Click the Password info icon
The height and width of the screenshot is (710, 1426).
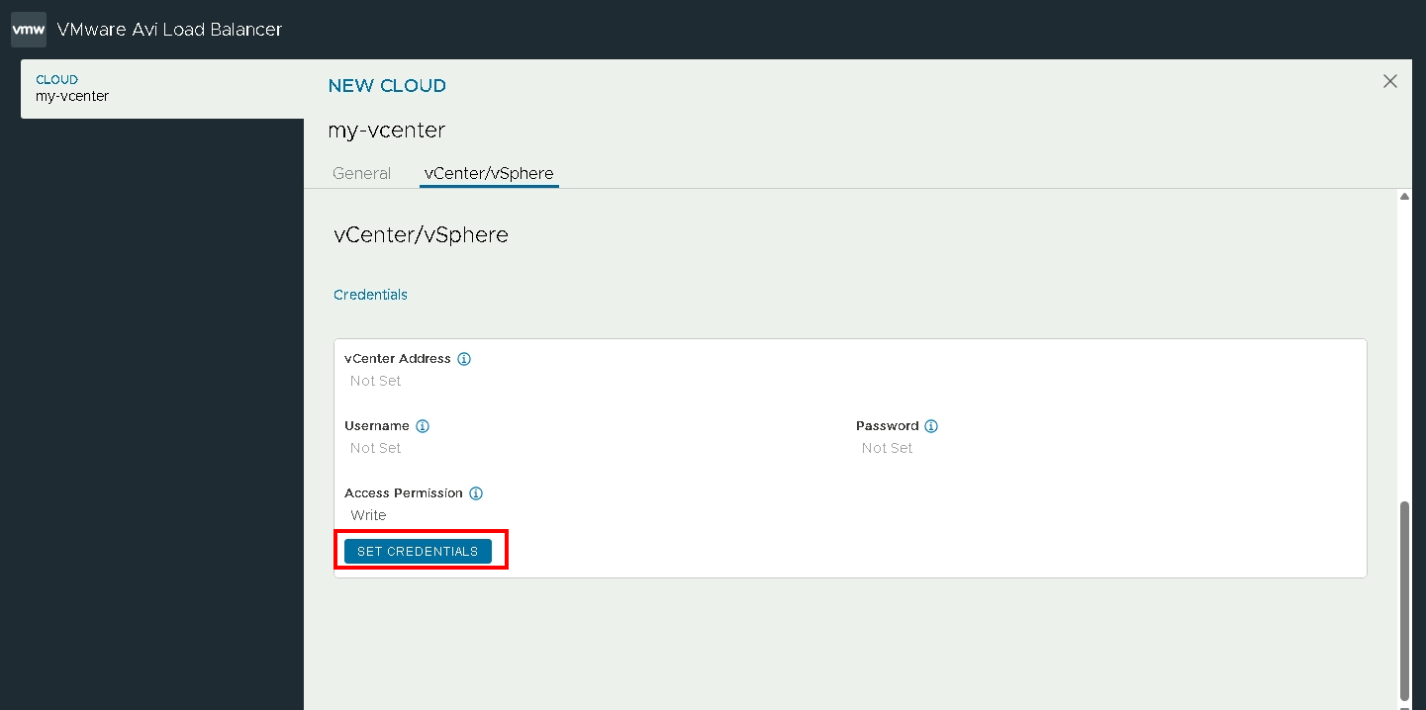pyautogui.click(x=931, y=426)
